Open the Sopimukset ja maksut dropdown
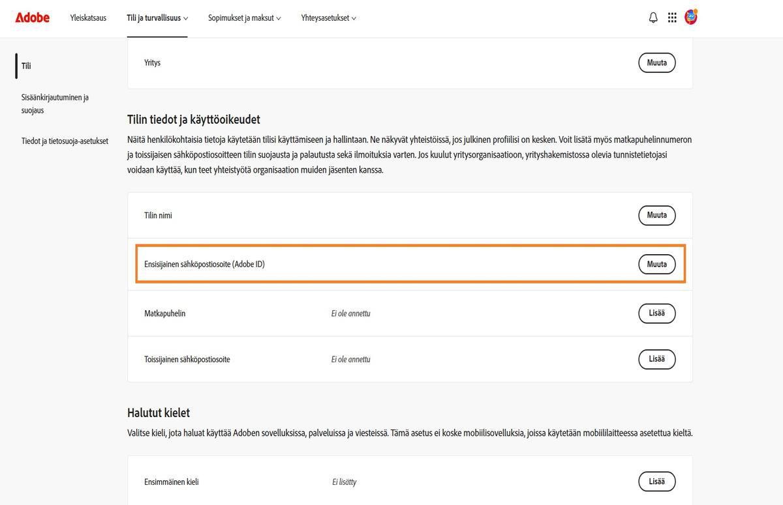The width and height of the screenshot is (783, 505). tap(244, 18)
